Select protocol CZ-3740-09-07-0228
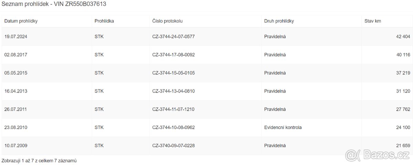The height and width of the screenshot is (165, 413). point(173,146)
